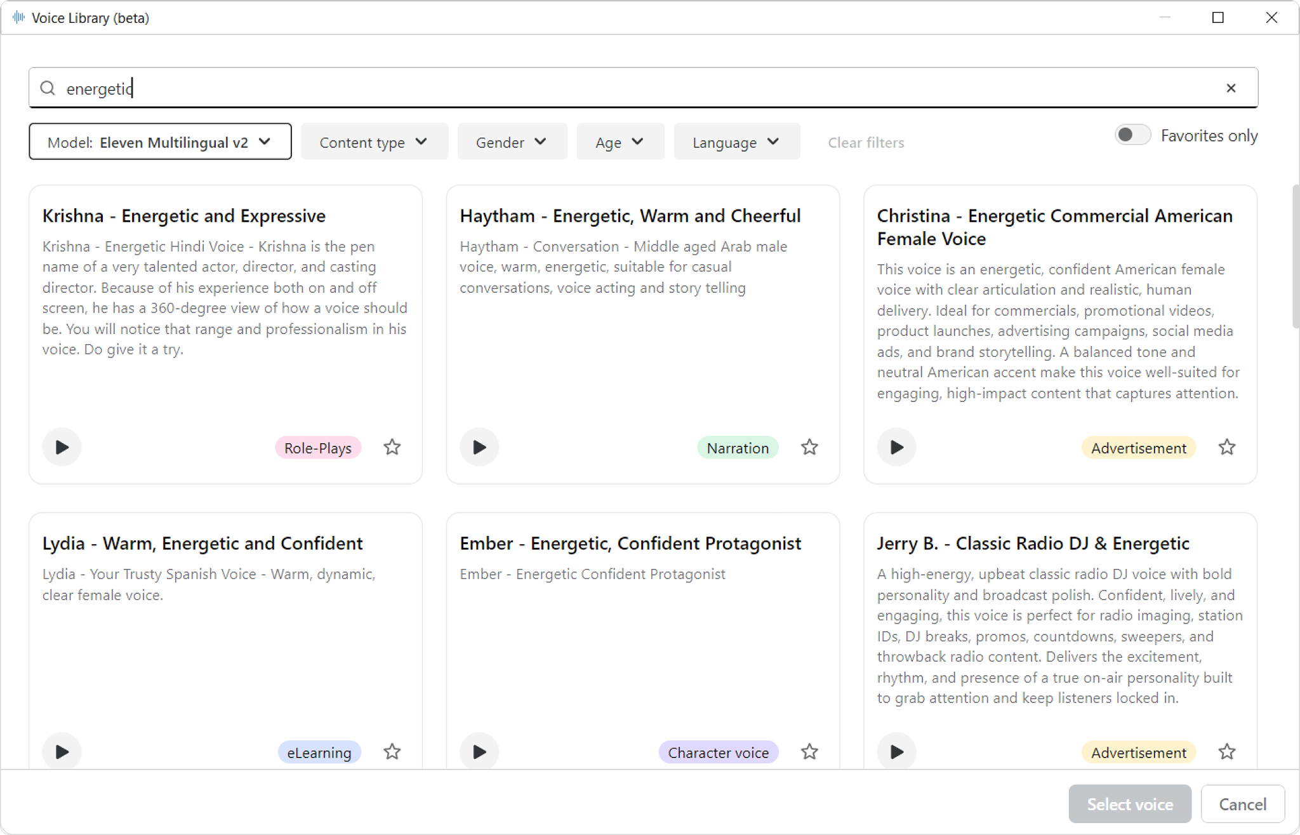Open the Model Eleven Multilingual v2 dropdown
Viewport: 1300px width, 835px height.
pos(160,142)
